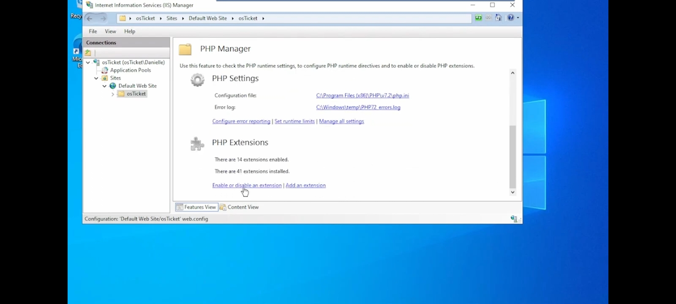The height and width of the screenshot is (304, 676).
Task: Go to Home via house icon
Action: coord(499,18)
